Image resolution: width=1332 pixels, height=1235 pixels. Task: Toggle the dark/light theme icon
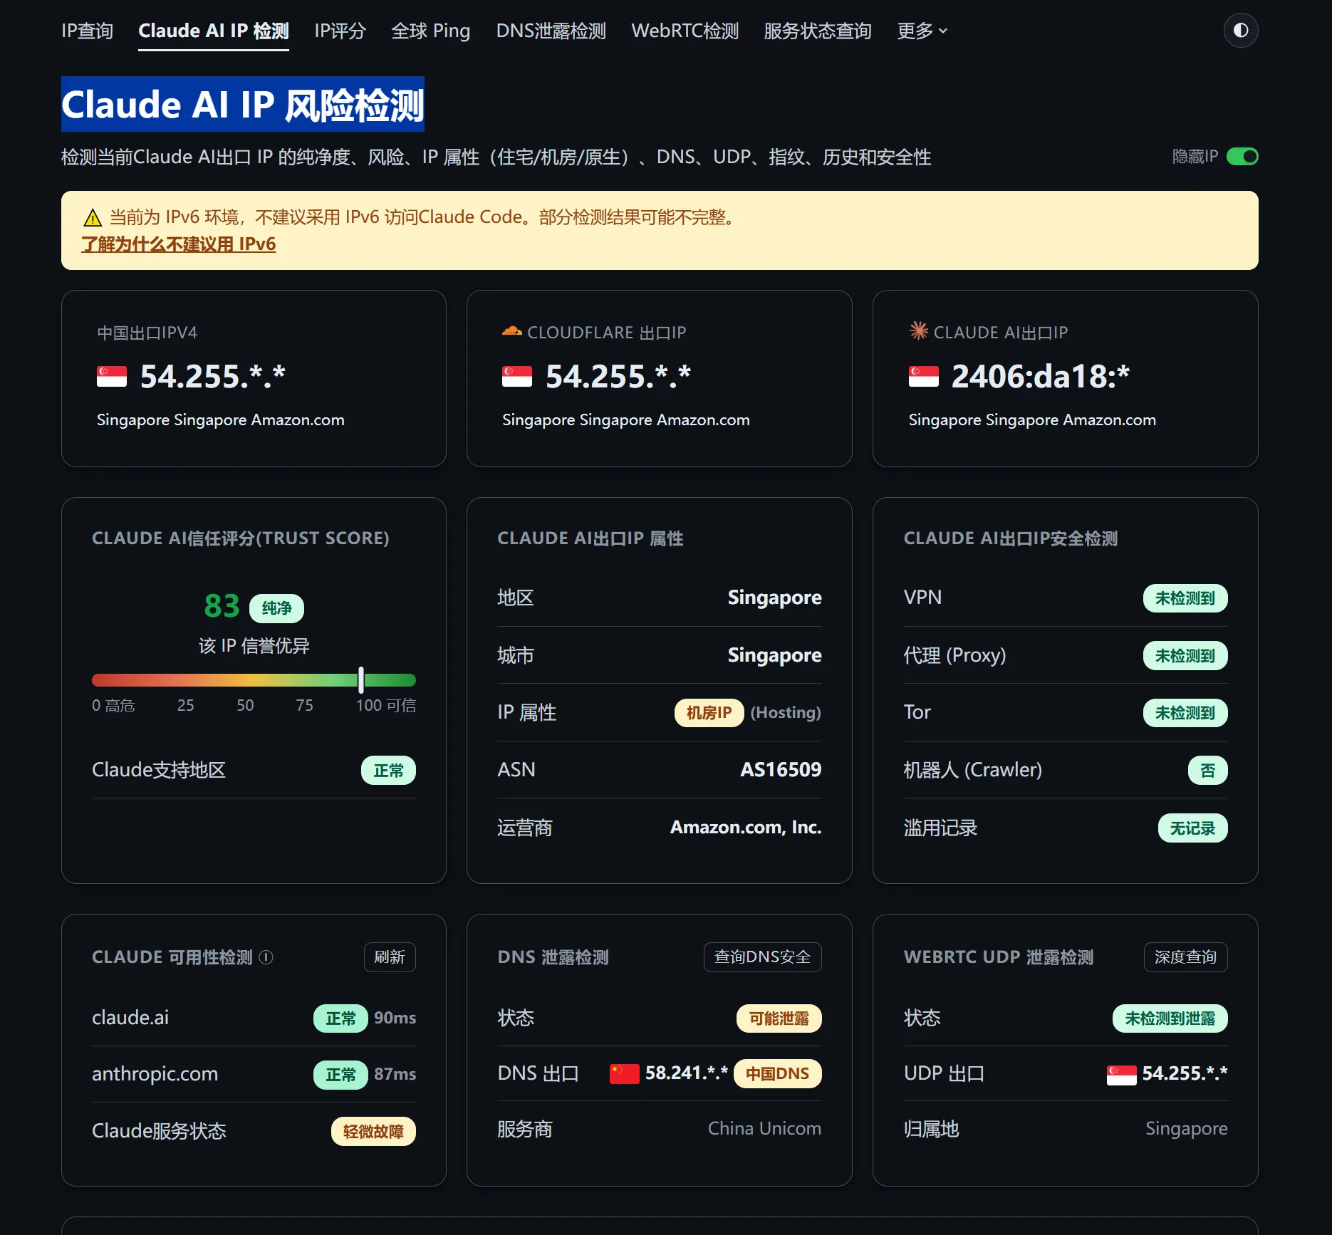click(1241, 31)
